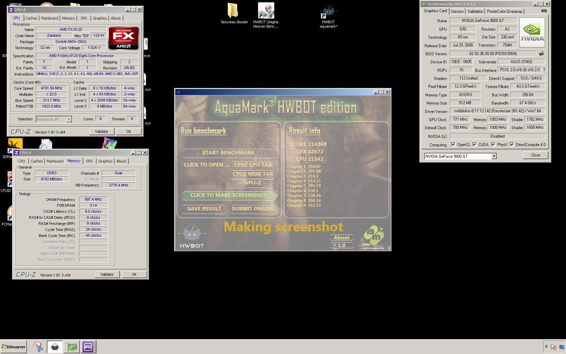Open the CPUID desktop shortcut
This screenshot has height=354, width=566.
pos(9,179)
